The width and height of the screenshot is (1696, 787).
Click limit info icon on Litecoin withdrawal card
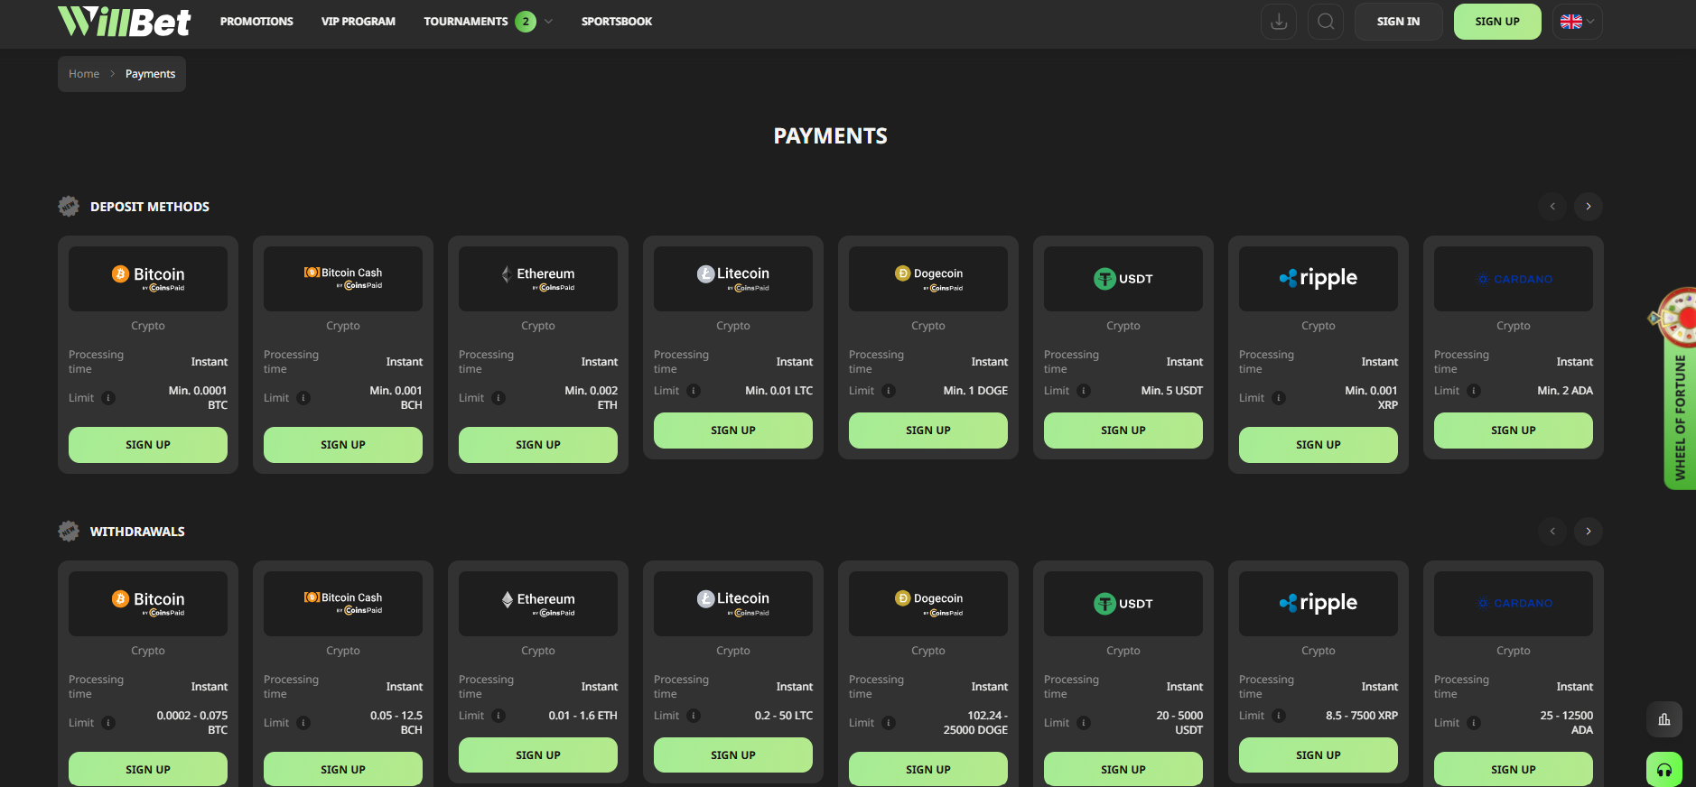(x=694, y=716)
